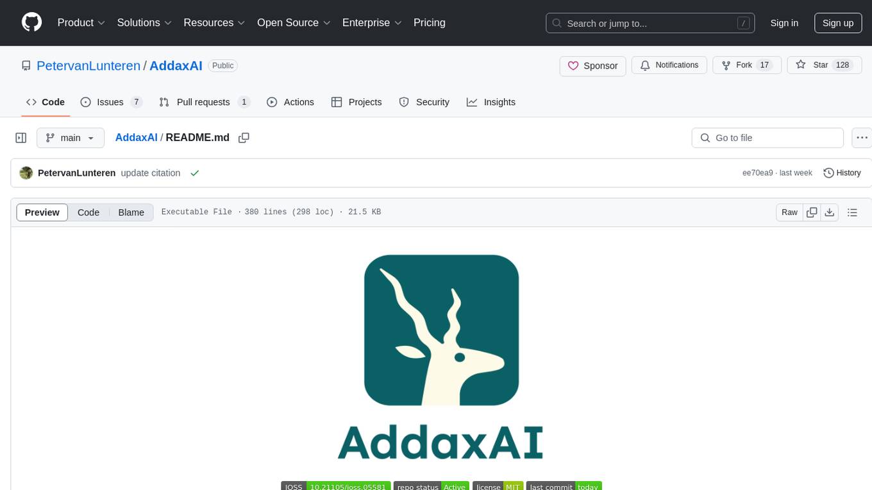Open the more file actions menu
Screen dimensions: 872x490
862,138
